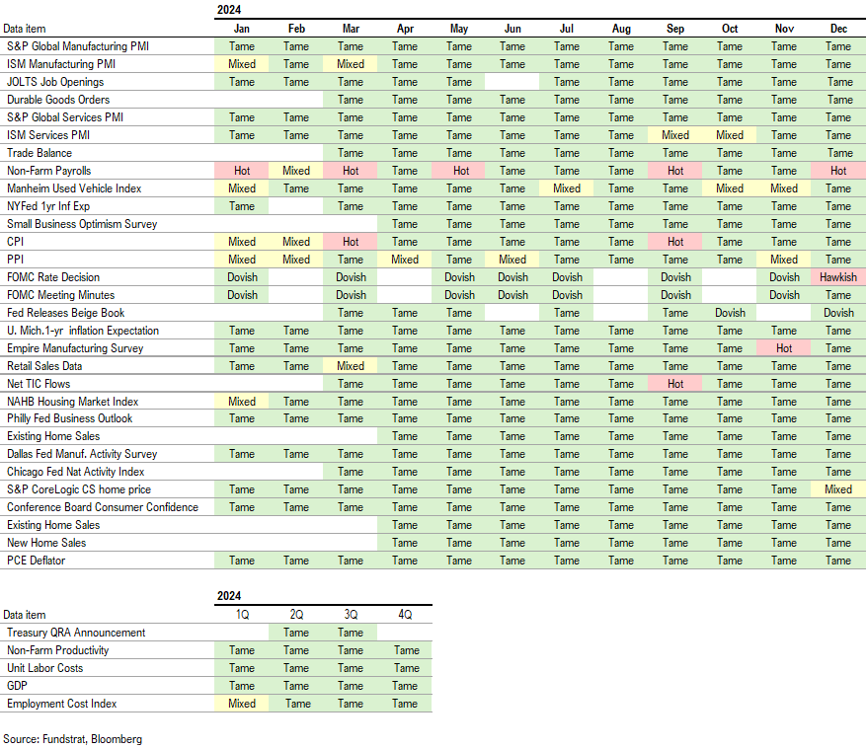This screenshot has height=749, width=867.
Task: Click the Jan column header
Action: point(242,29)
